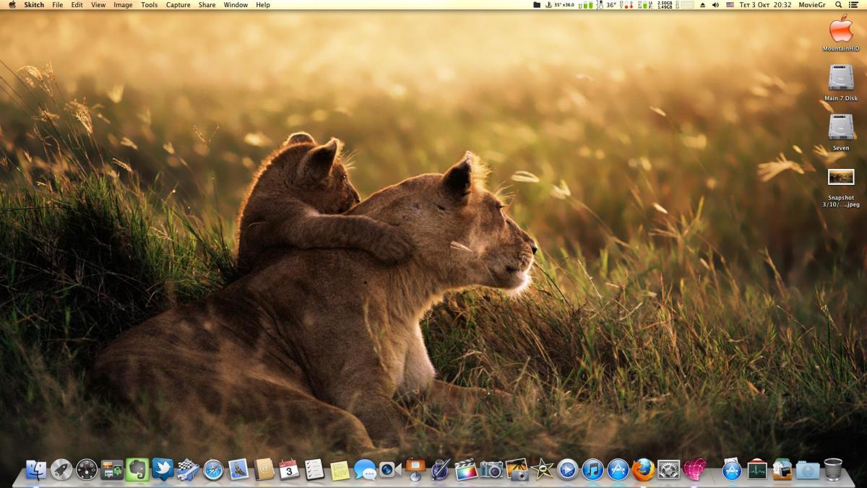Open FaceTime camera icon
867x488 pixels.
(x=390, y=470)
